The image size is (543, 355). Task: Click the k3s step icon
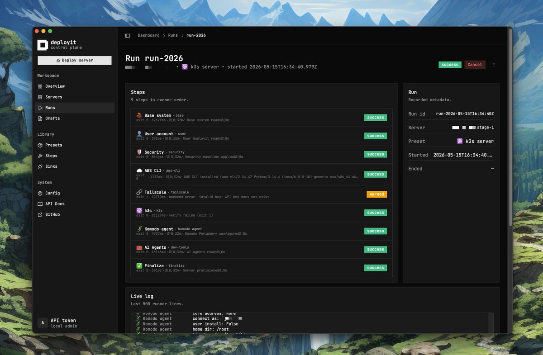(x=139, y=211)
